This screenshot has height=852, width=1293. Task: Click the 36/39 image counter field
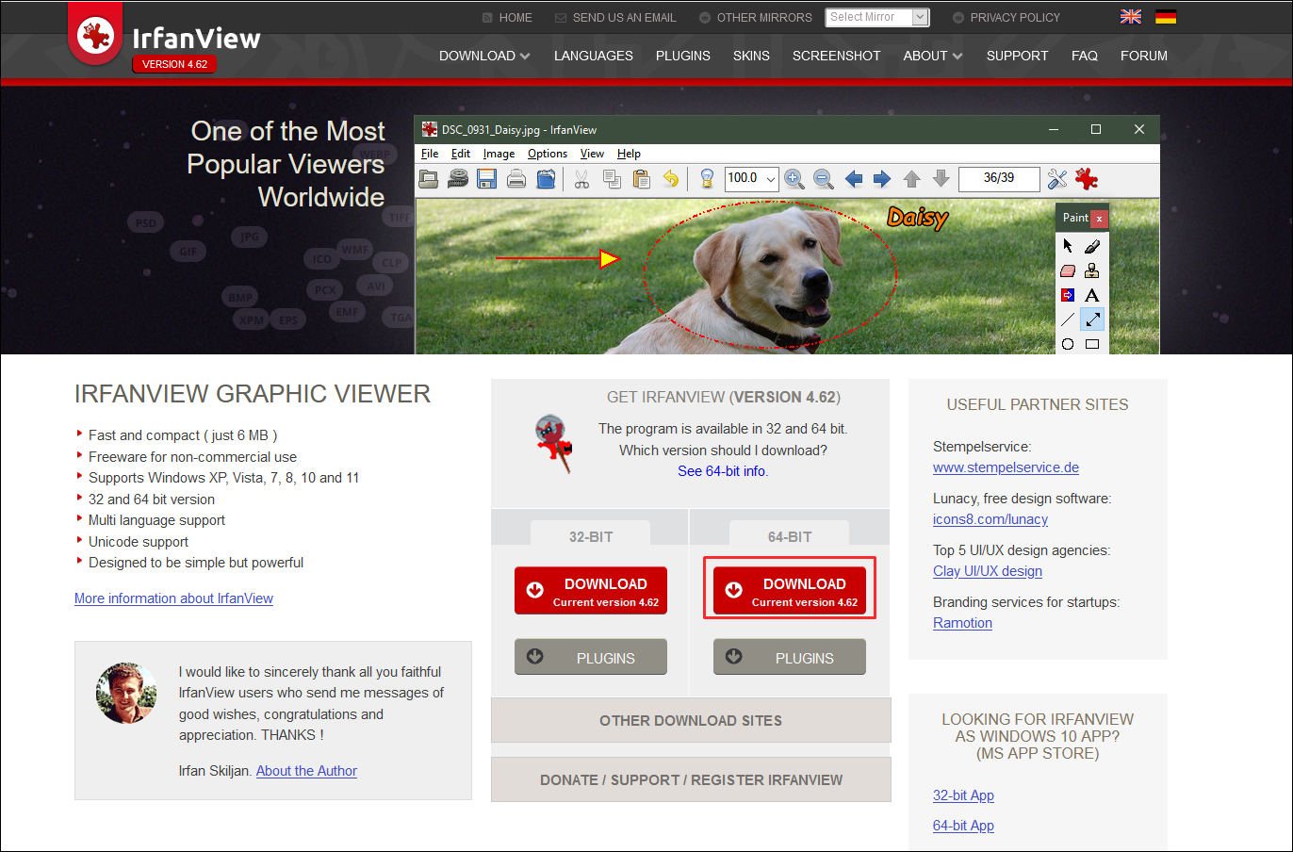pyautogui.click(x=999, y=178)
